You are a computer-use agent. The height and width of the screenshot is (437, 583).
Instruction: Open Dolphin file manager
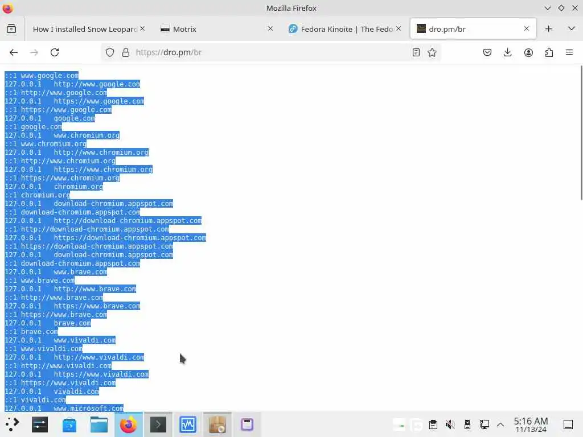tap(99, 424)
